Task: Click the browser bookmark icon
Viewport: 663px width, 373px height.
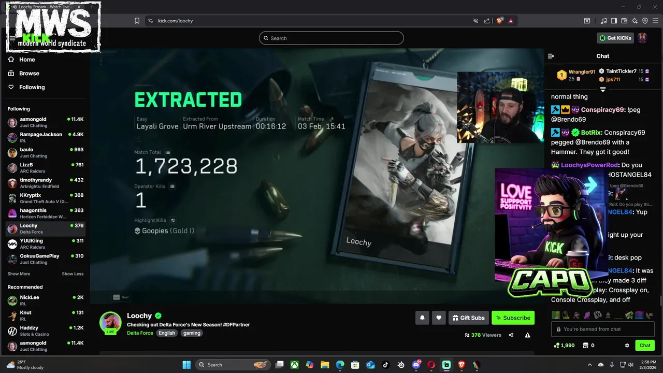Action: (x=137, y=21)
